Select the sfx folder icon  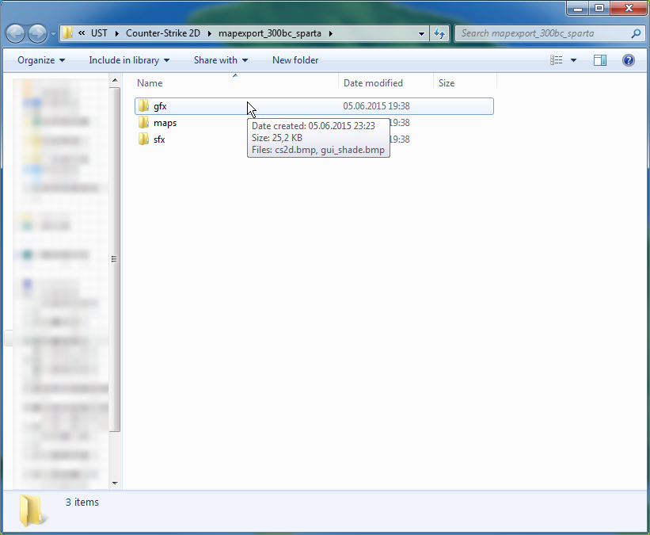pos(143,139)
